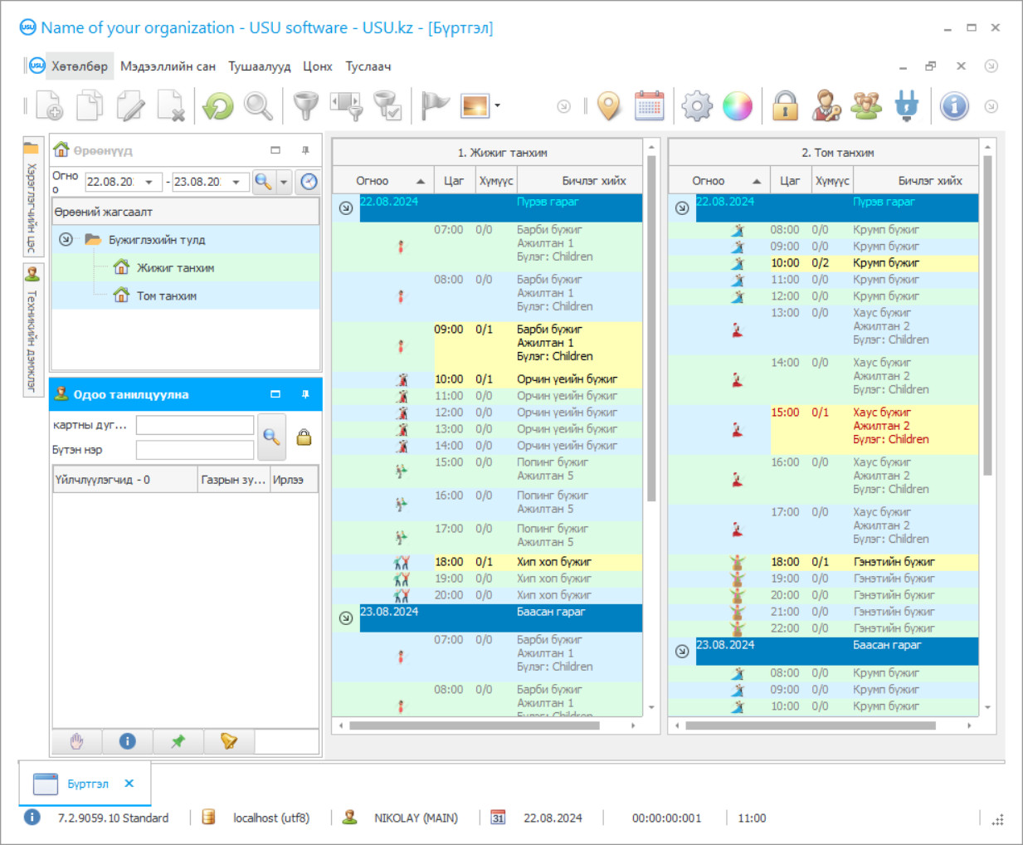Open the settings gear icon

click(x=697, y=106)
